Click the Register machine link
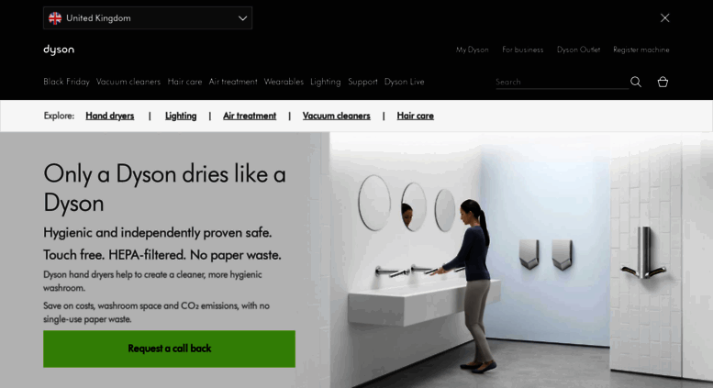Viewport: 713px width, 388px height. click(641, 50)
